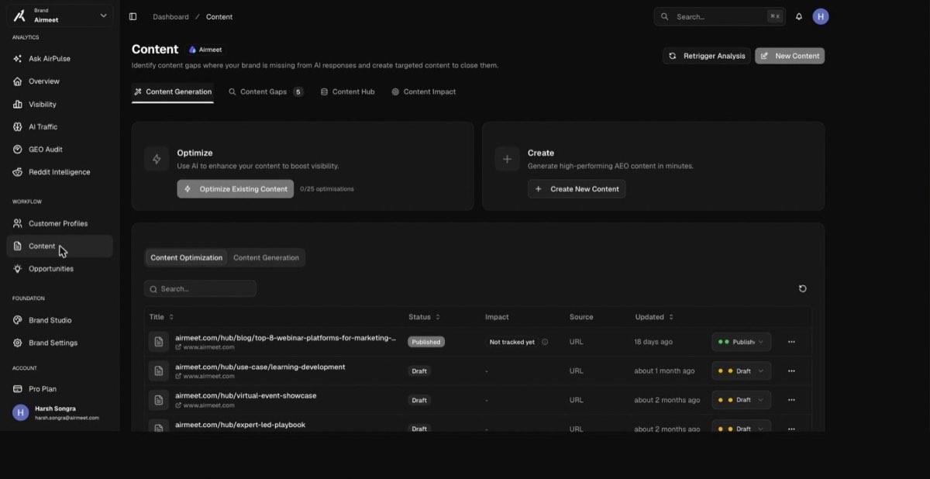Click the Create New Content button

577,189
